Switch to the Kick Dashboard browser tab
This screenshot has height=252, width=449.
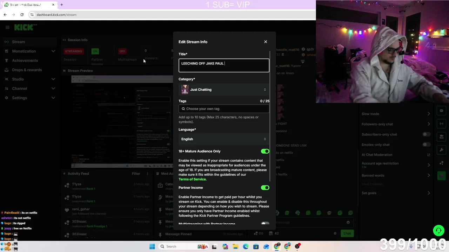[x=29, y=5]
